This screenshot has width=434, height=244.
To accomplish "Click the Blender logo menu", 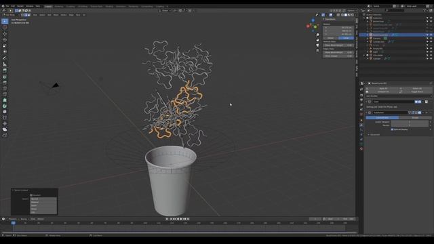I will 3,6.
